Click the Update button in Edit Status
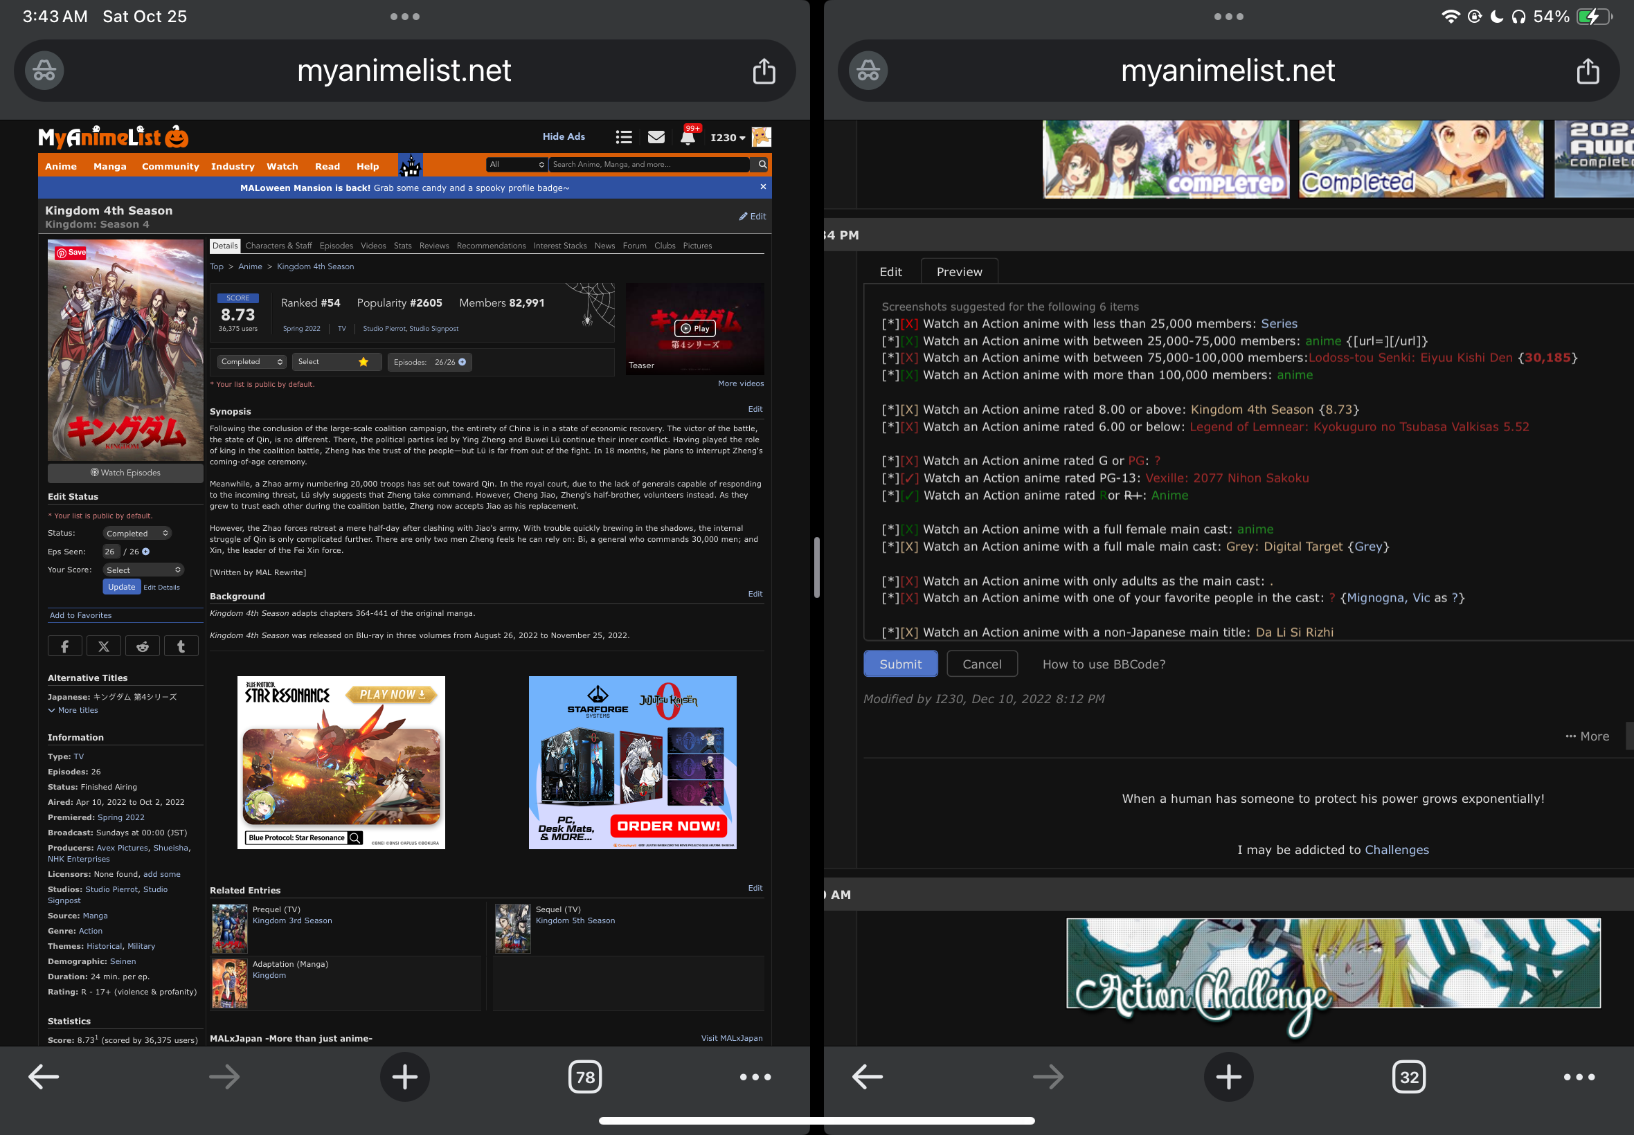 click(121, 587)
